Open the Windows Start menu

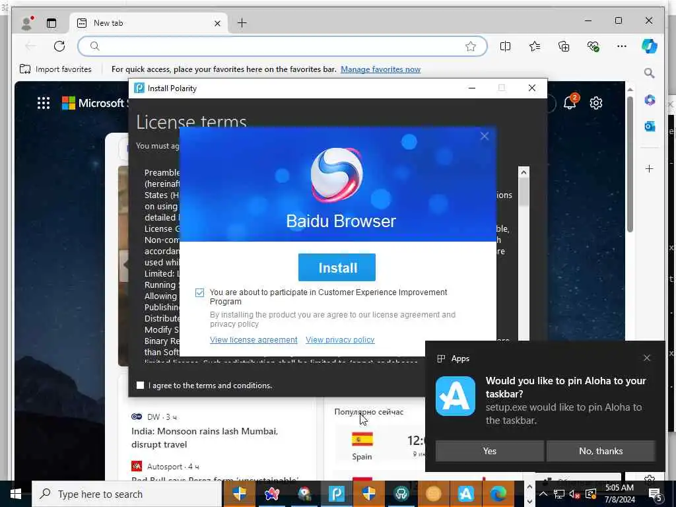tap(16, 494)
